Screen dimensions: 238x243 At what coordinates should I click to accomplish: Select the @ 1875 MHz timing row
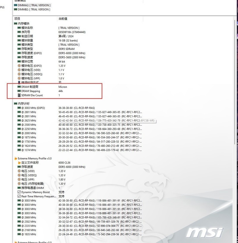pyautogui.click(x=79, y=137)
